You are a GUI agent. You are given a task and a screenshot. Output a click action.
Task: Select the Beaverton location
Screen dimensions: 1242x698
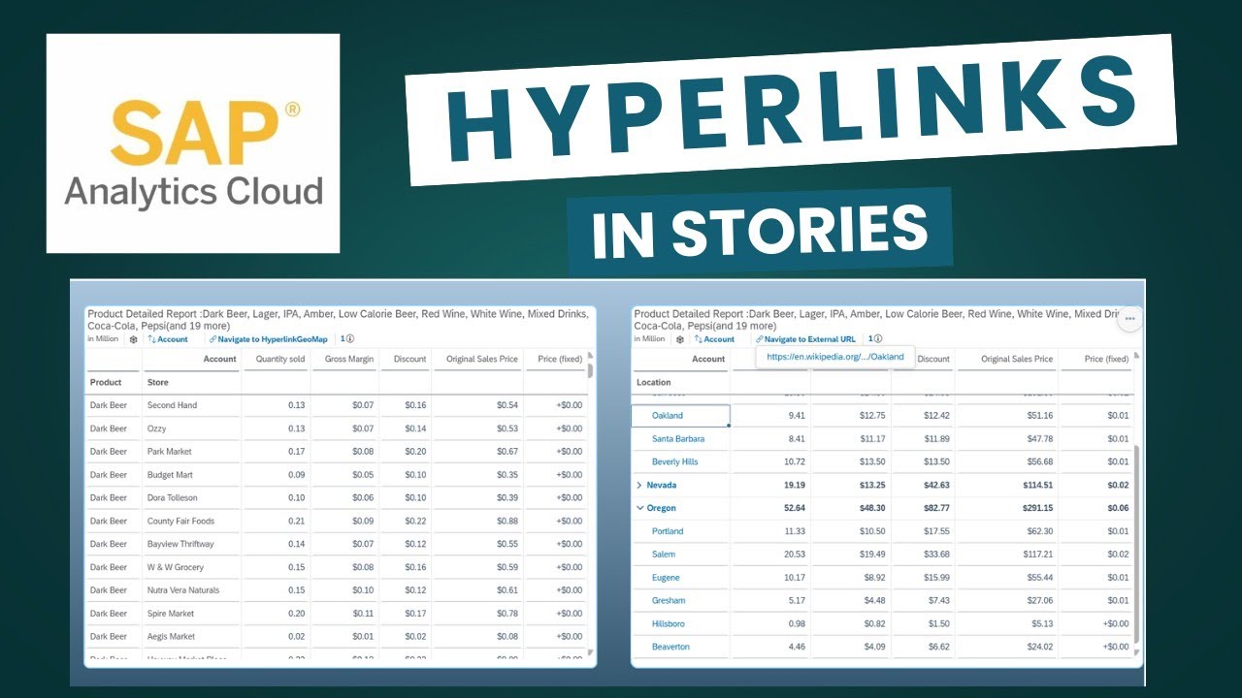point(670,647)
